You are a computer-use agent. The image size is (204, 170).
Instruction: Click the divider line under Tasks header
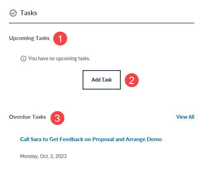[x=102, y=23]
